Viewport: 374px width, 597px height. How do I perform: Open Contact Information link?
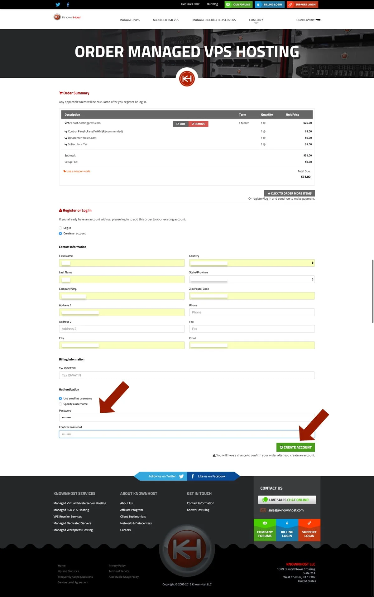tap(200, 503)
